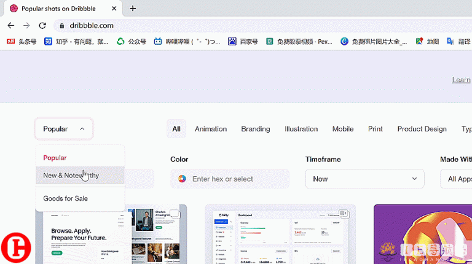Click the lock icon in the address bar

[61, 26]
